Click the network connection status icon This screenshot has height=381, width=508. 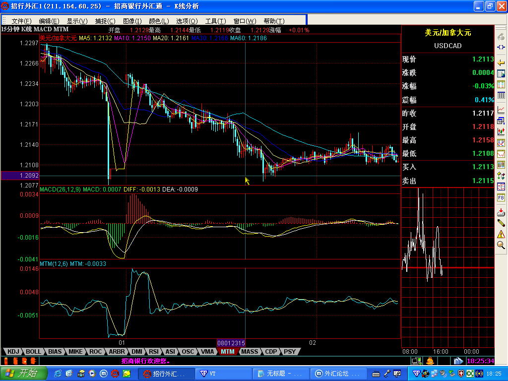[416, 361]
